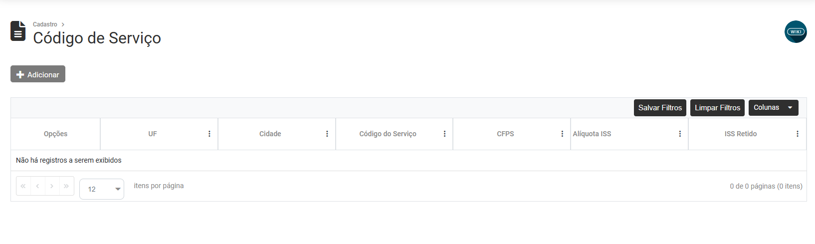The width and height of the screenshot is (815, 244).
Task: Click the Cadastro breadcrumb link
Action: point(45,24)
